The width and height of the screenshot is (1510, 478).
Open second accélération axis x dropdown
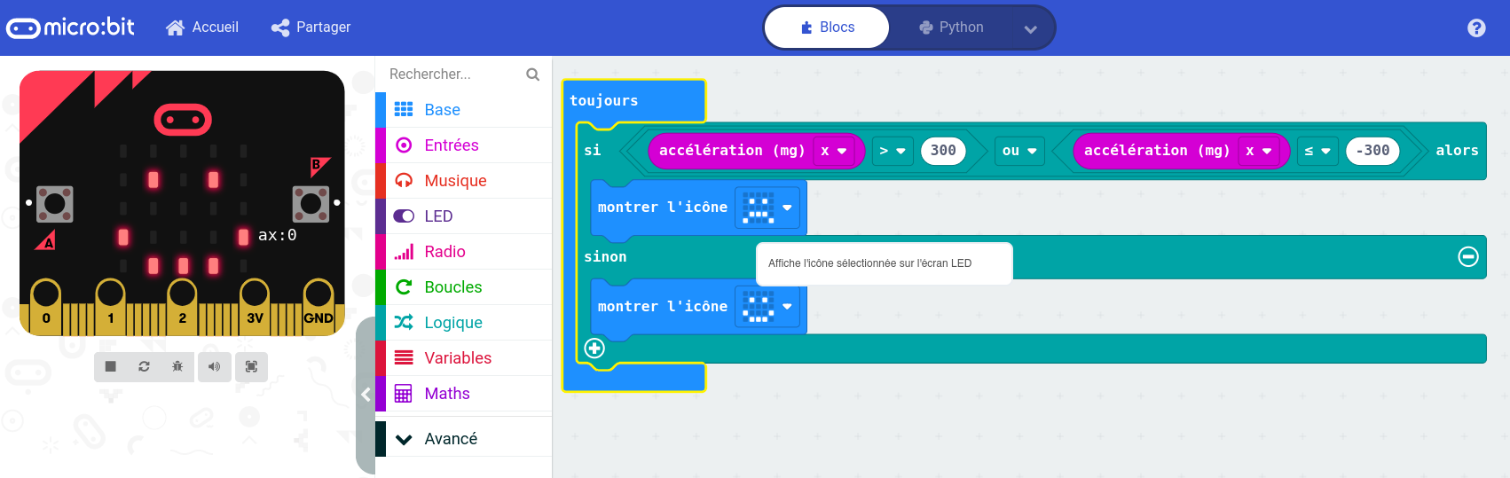coord(1258,151)
